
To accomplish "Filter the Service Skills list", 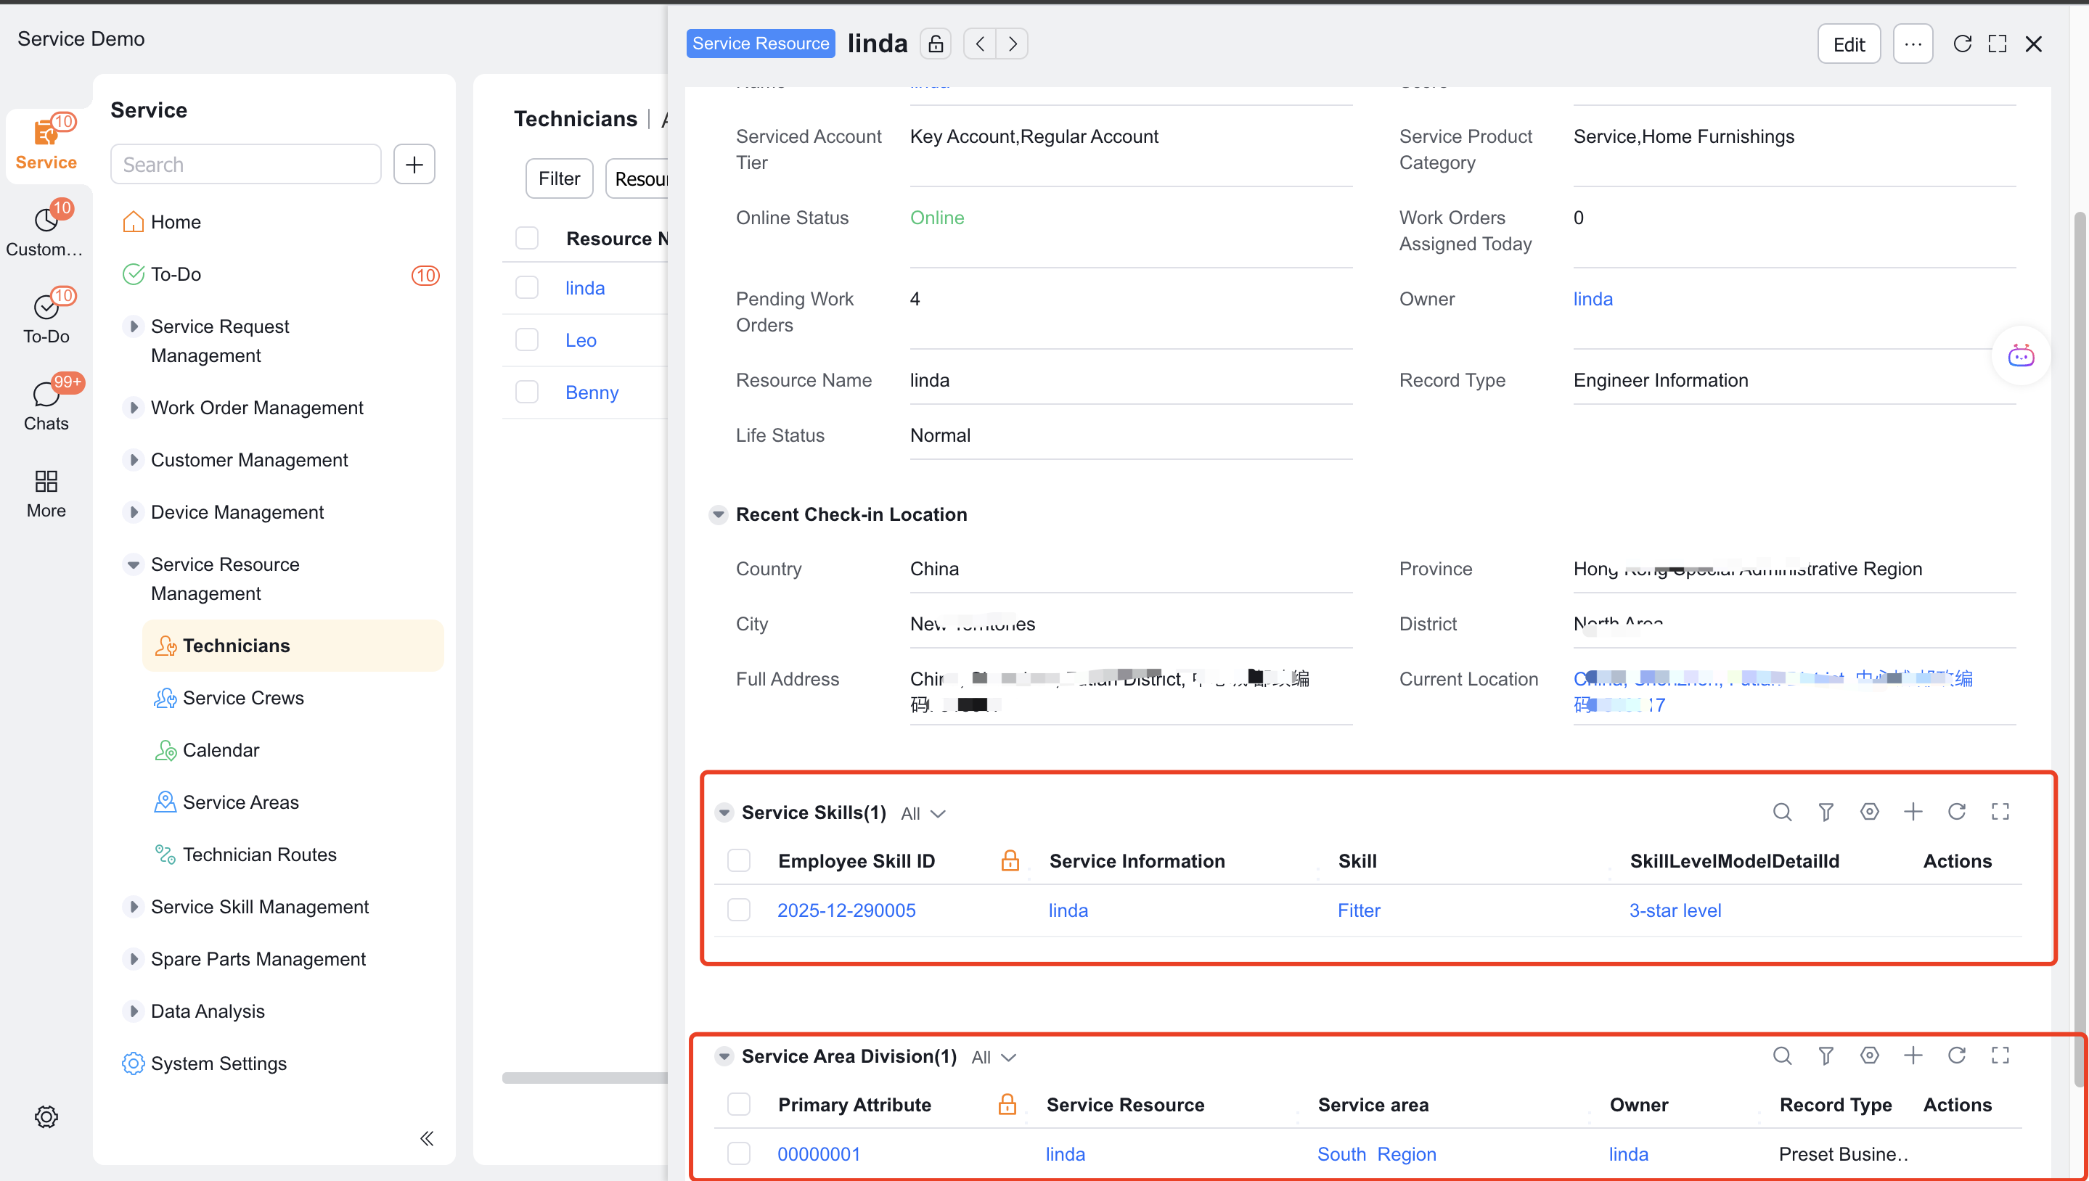I will click(1826, 812).
